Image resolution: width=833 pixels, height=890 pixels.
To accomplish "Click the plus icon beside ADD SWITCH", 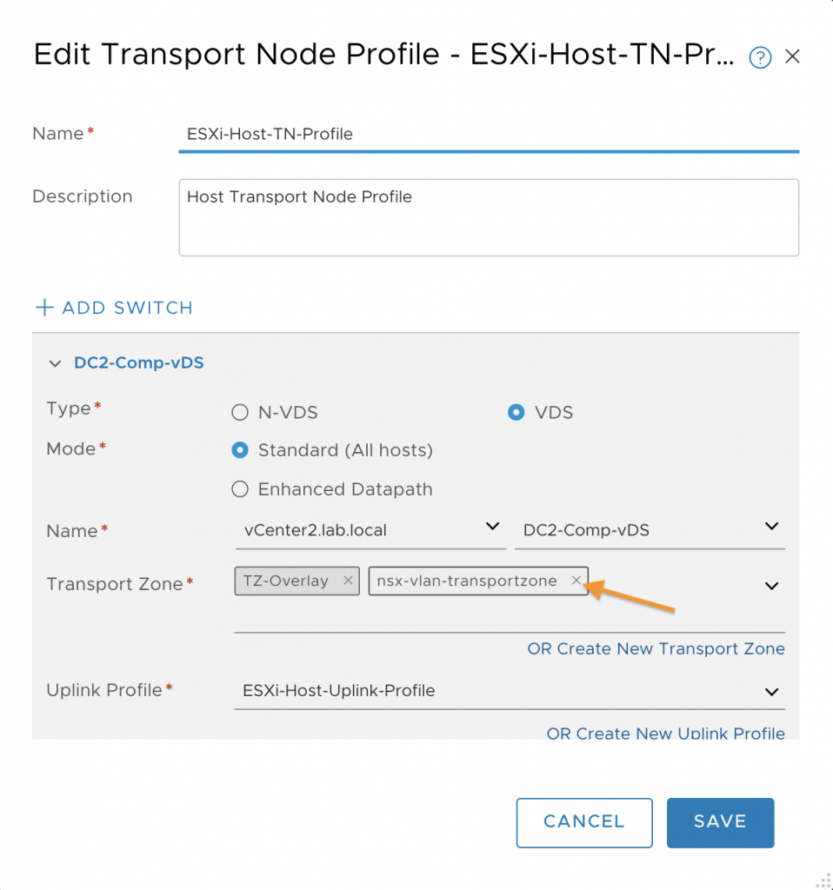I will (44, 307).
